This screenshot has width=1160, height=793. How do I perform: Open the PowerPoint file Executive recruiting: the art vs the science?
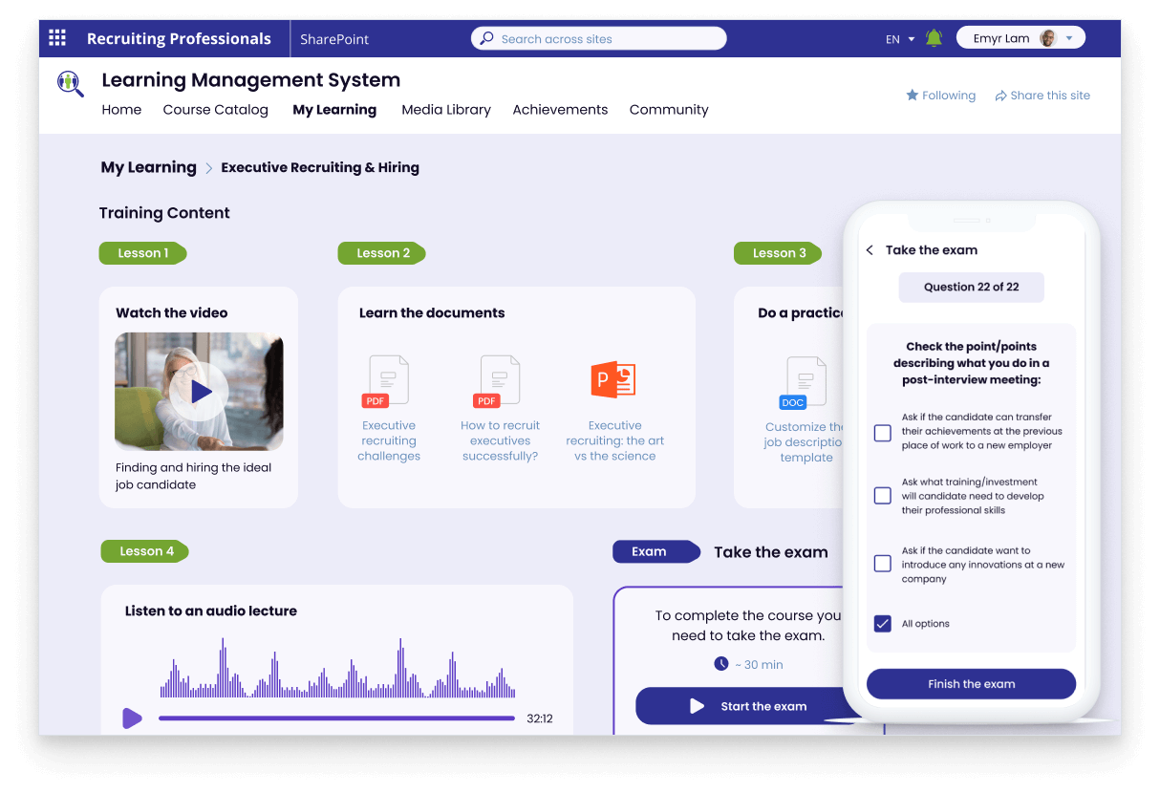point(613,380)
